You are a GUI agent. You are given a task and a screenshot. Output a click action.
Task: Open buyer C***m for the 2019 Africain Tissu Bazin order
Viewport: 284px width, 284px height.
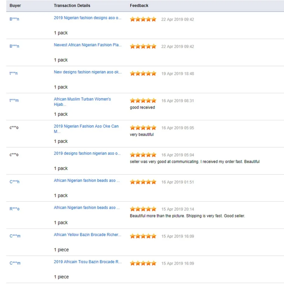coord(15,263)
